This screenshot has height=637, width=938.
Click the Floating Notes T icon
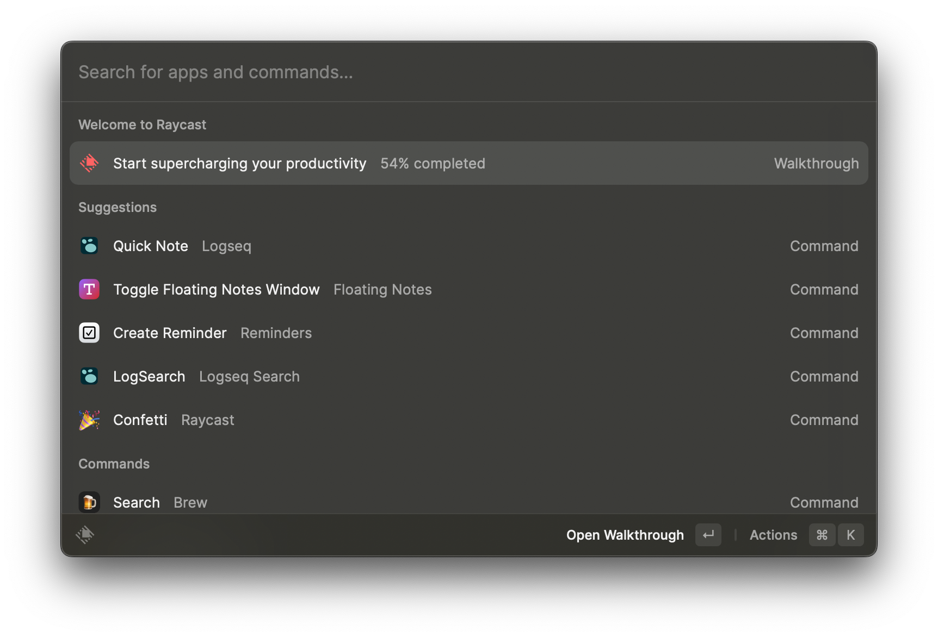pos(89,289)
